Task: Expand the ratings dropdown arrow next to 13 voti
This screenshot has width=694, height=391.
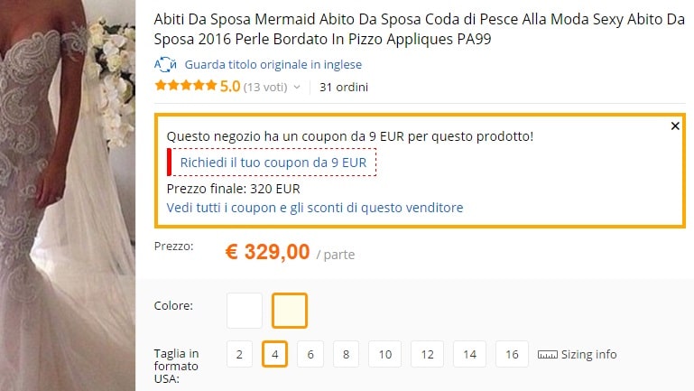Action: [297, 88]
